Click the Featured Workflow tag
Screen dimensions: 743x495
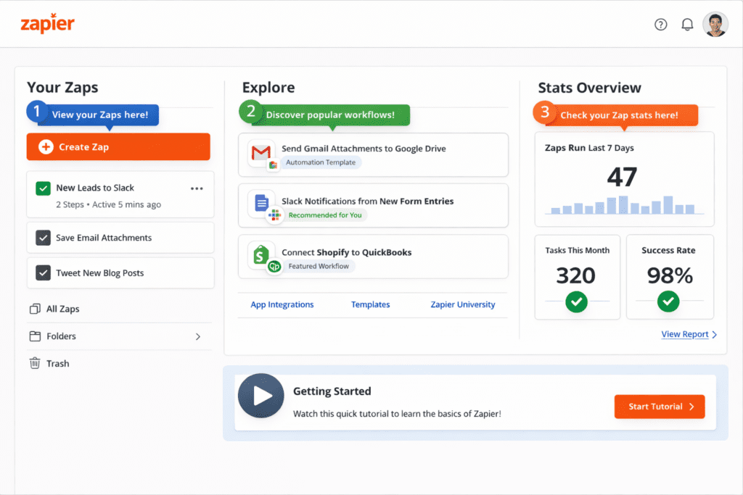click(x=319, y=267)
